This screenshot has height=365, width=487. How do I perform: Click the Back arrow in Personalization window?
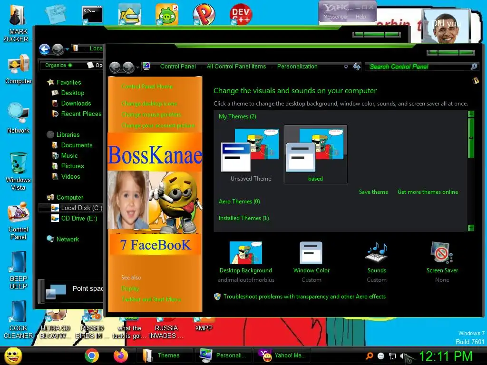pos(115,67)
